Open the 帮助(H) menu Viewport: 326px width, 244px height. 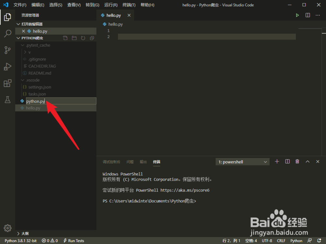pyautogui.click(x=147, y=5)
